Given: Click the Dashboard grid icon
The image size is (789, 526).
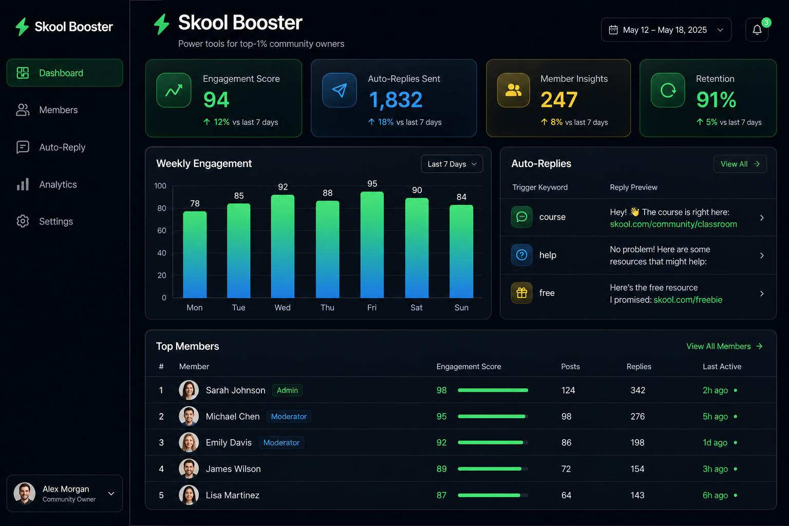Looking at the screenshot, I should 23,73.
